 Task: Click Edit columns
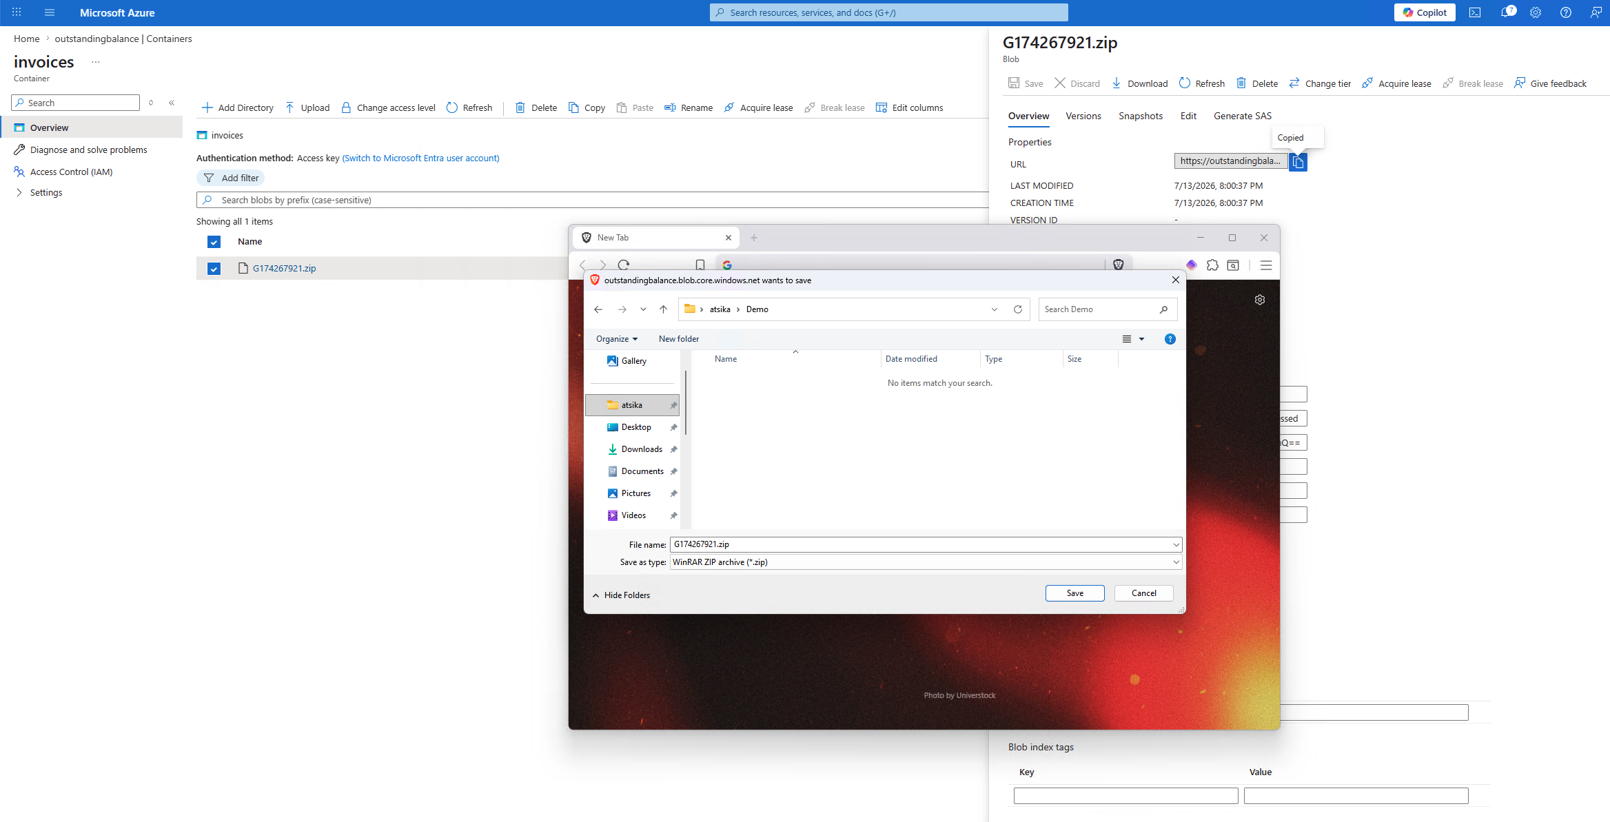point(909,107)
